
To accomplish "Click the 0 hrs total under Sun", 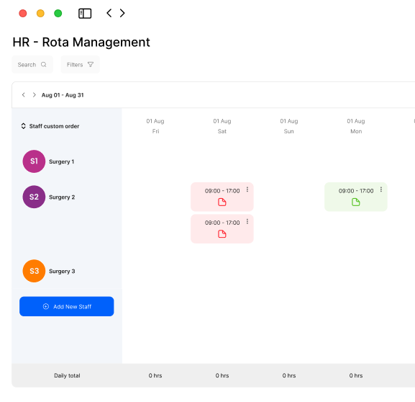I will [x=289, y=375].
